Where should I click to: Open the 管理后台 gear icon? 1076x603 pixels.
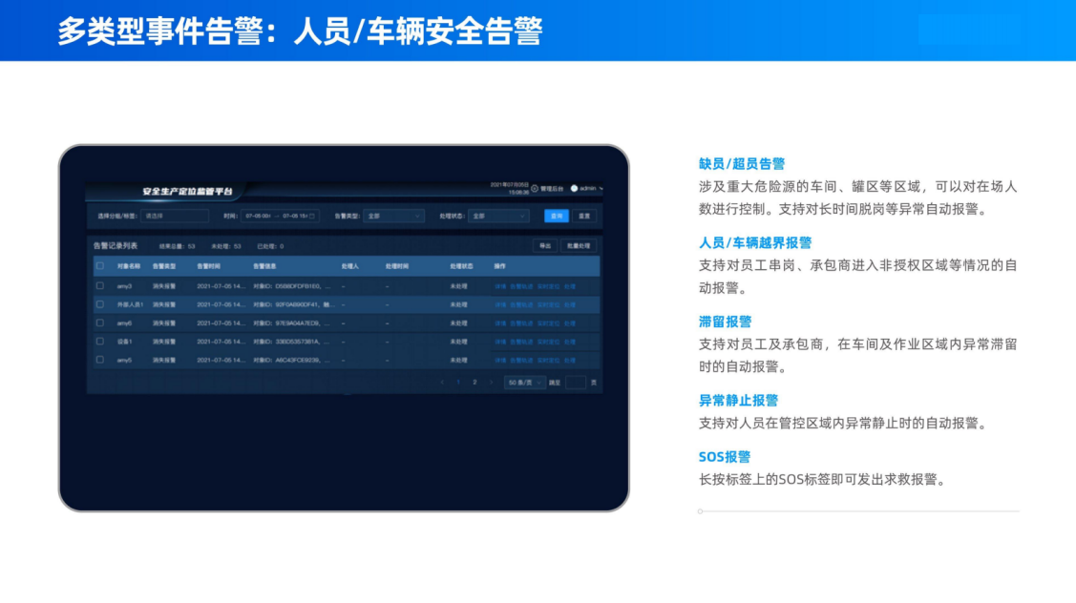pos(535,189)
